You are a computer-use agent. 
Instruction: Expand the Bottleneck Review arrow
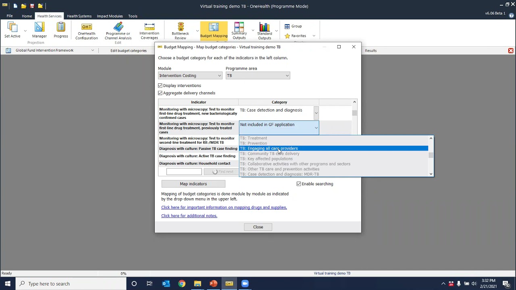click(x=197, y=31)
